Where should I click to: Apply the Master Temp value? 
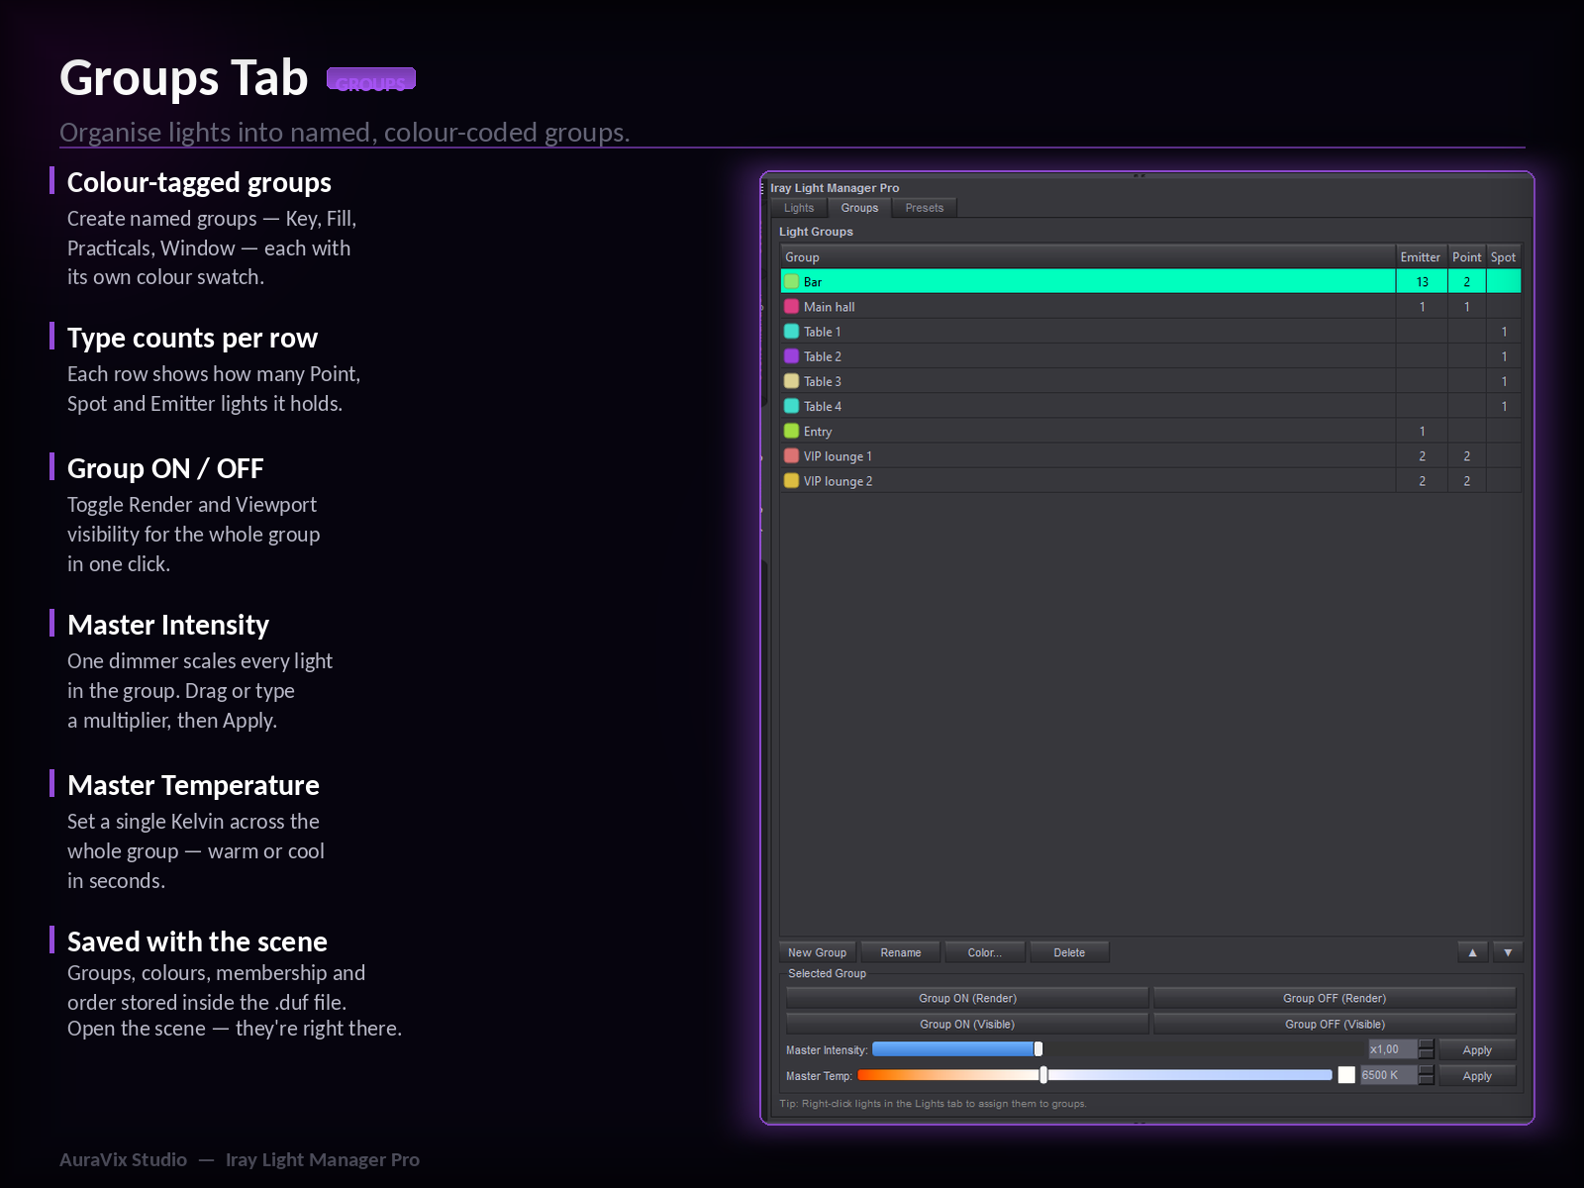[1477, 1075]
